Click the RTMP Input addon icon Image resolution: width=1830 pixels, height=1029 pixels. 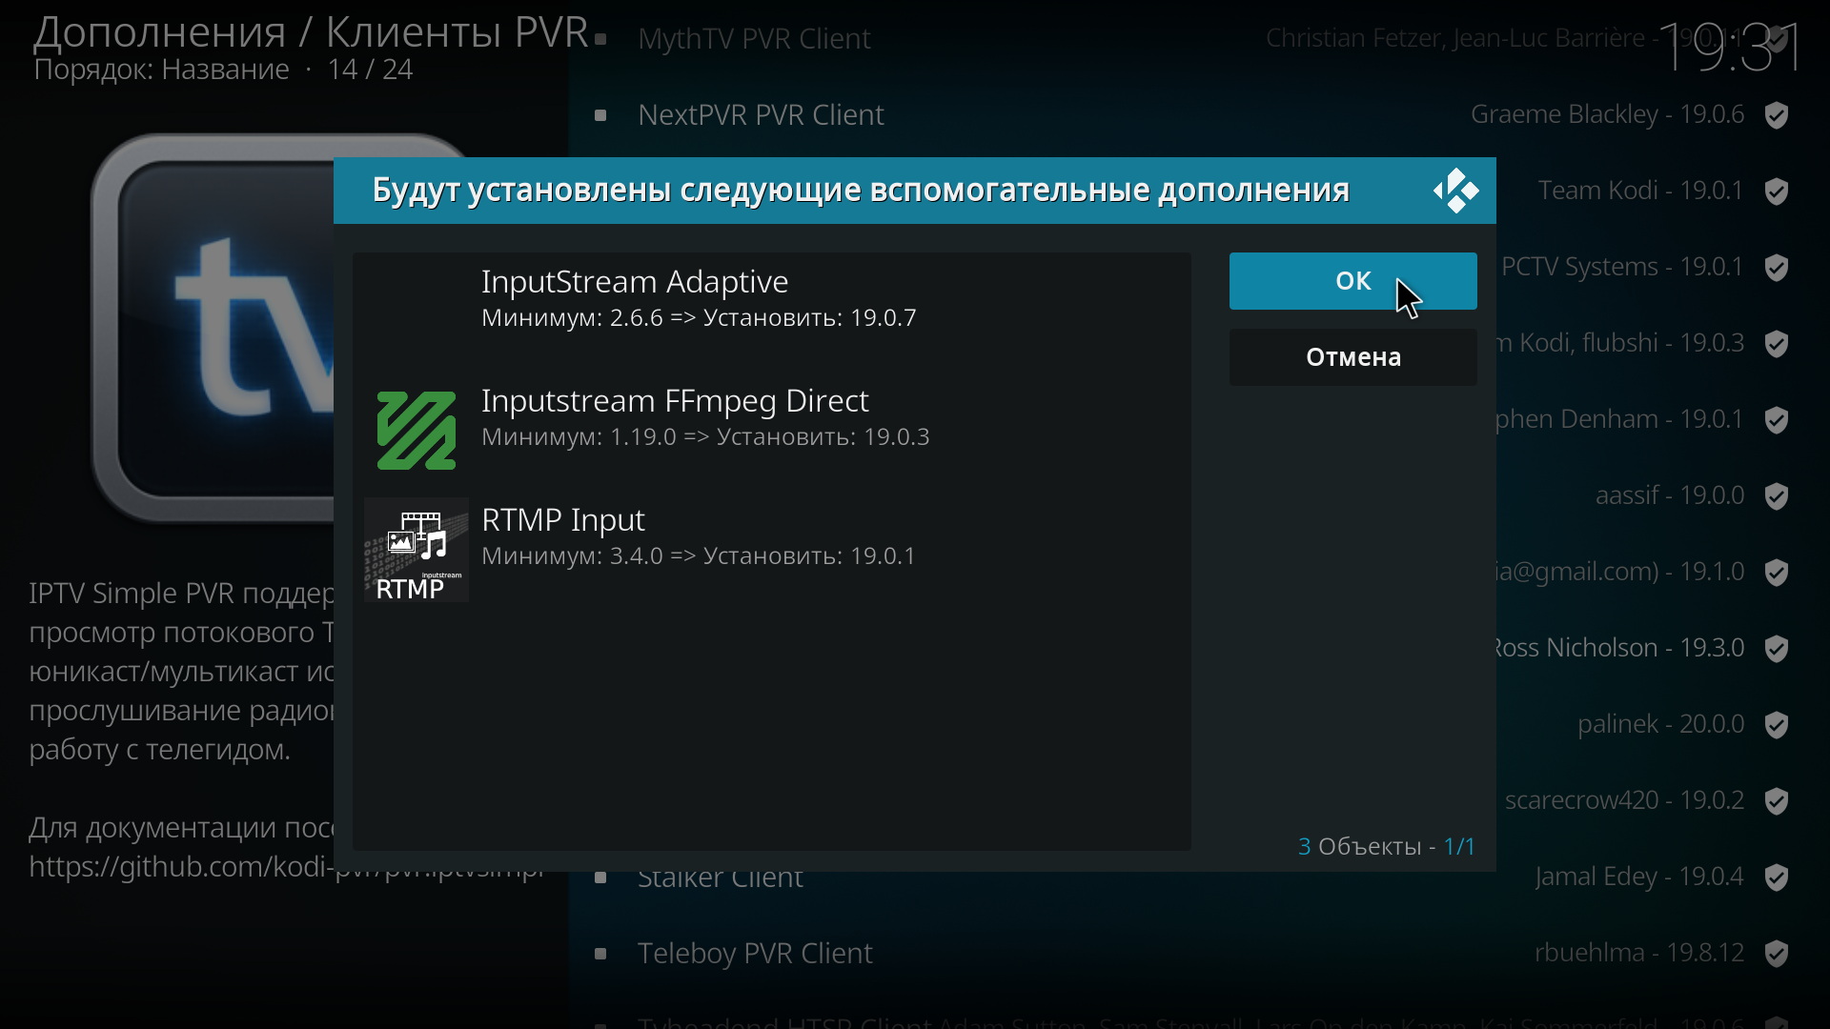(x=417, y=550)
